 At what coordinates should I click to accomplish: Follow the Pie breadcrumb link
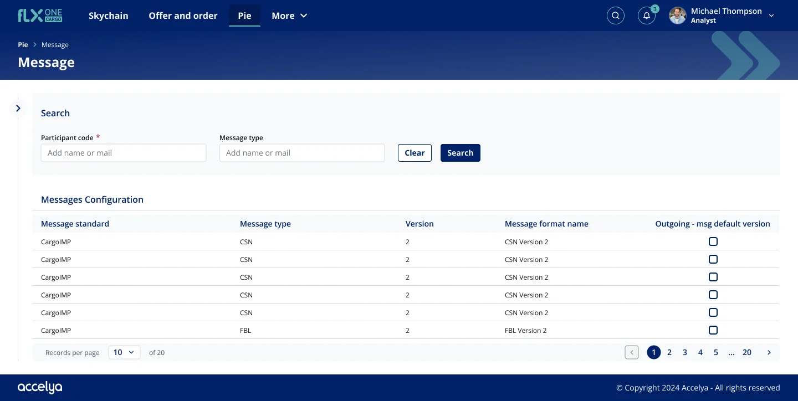click(23, 45)
